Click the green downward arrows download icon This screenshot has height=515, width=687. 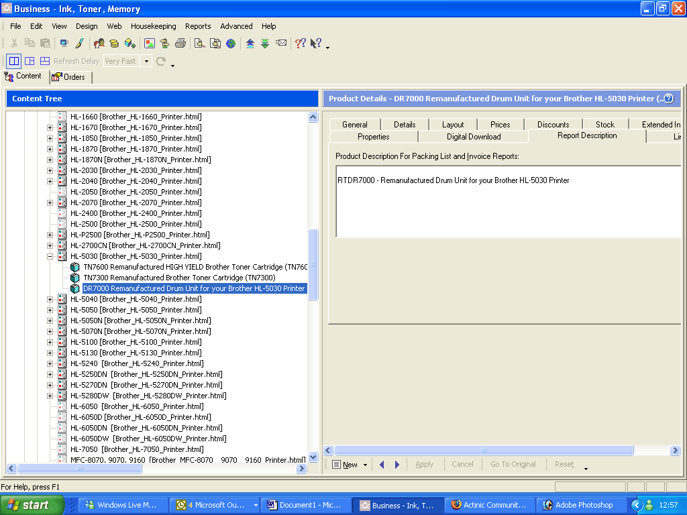265,44
